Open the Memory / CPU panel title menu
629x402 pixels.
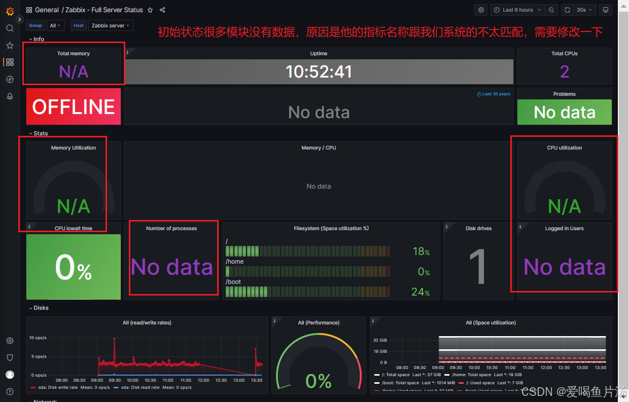(x=319, y=148)
